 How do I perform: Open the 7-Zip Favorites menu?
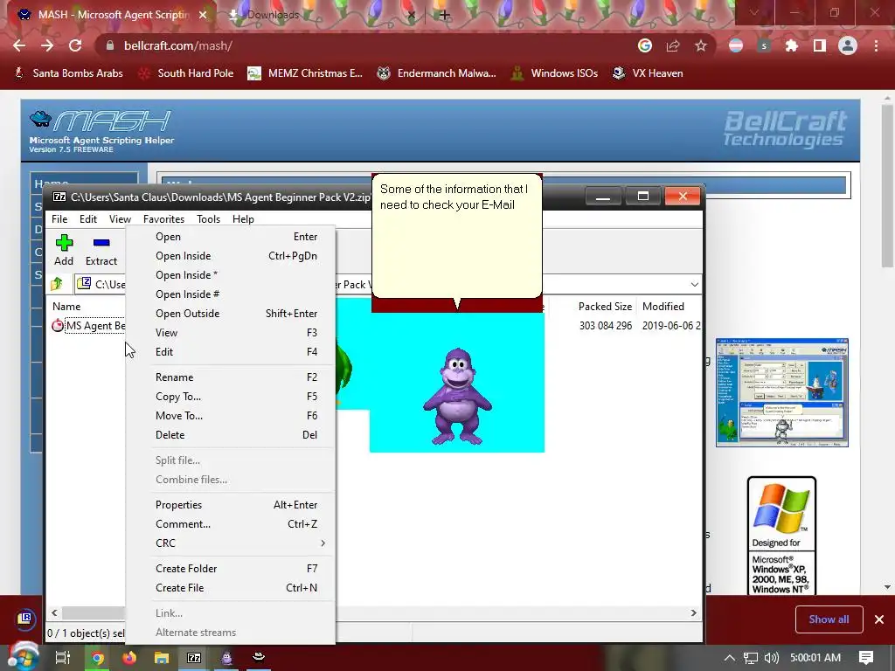[x=163, y=219]
